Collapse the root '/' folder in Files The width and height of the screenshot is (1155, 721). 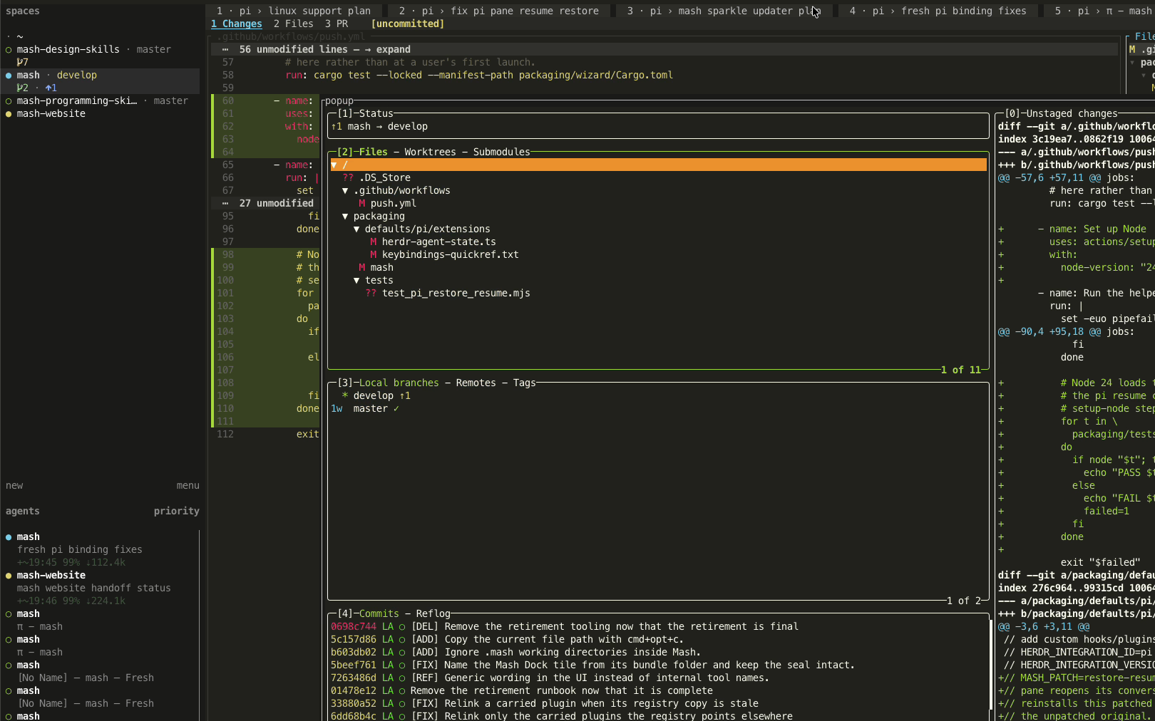(x=334, y=165)
